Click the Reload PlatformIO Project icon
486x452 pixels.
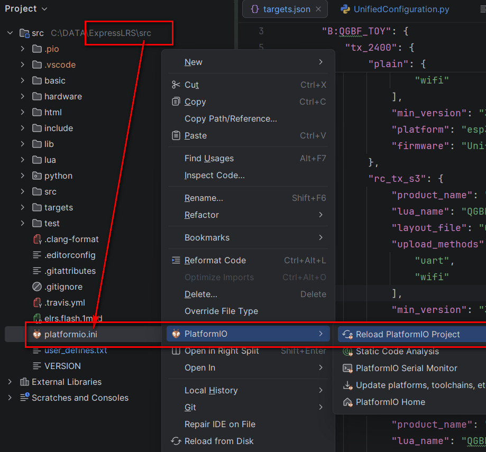(x=347, y=334)
